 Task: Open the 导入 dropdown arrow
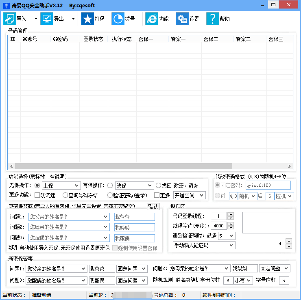36,19
